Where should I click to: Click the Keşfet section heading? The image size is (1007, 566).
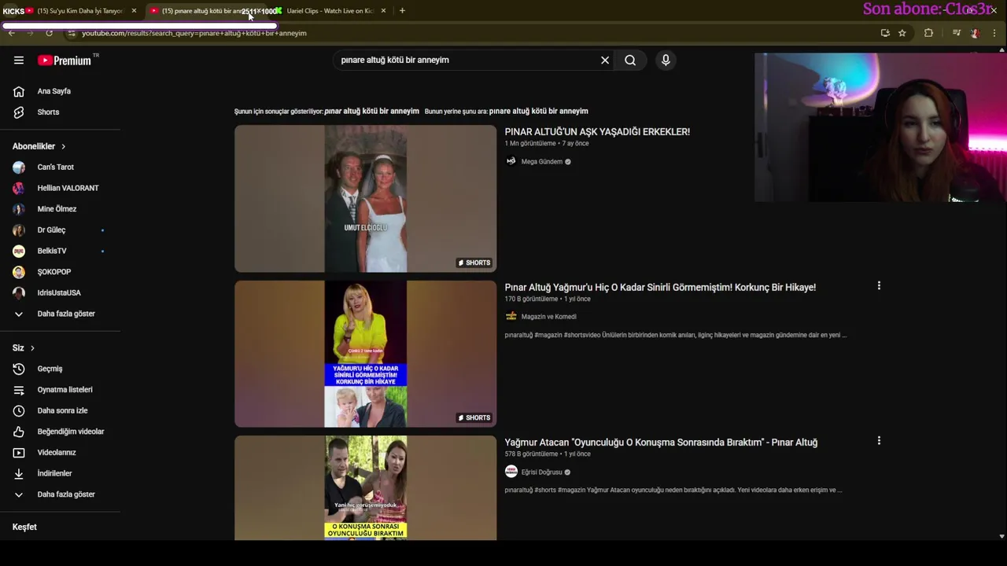tap(24, 527)
